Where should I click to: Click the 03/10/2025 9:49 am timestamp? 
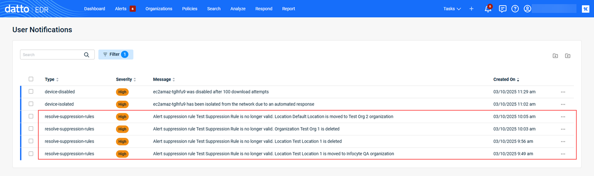[x=513, y=154]
